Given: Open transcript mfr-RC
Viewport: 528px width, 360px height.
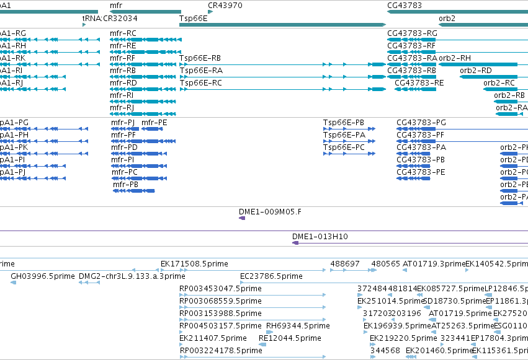Looking at the screenshot, I should click(x=145, y=40).
